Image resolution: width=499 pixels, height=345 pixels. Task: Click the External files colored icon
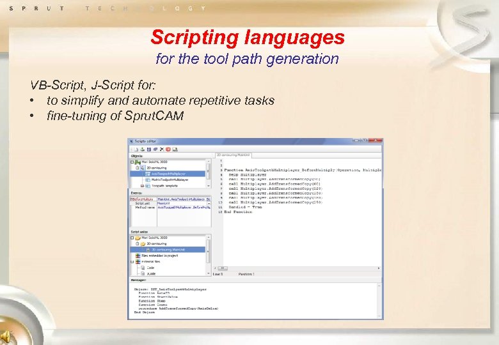pos(138,262)
